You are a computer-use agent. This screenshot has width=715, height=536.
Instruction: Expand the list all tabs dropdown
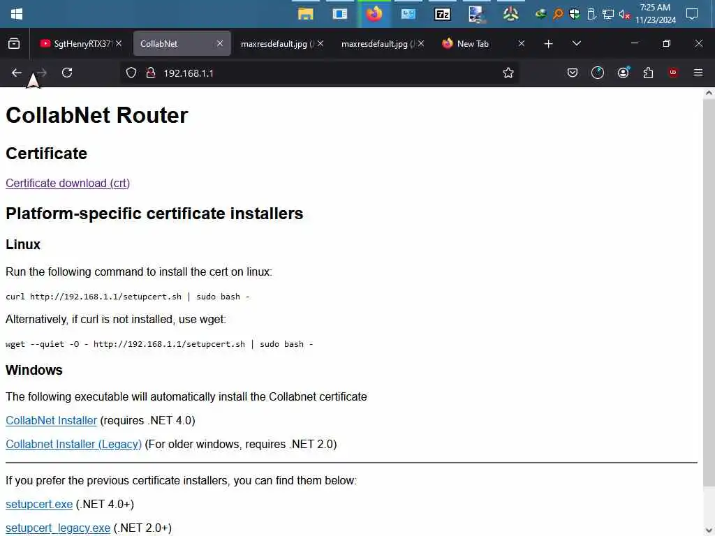point(576,43)
